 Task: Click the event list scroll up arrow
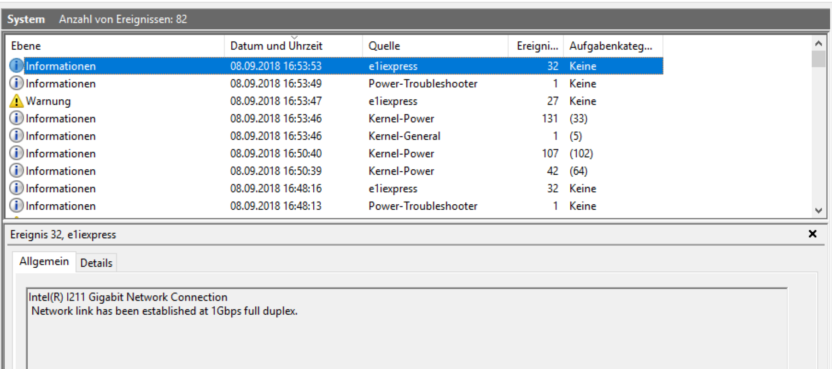click(819, 43)
